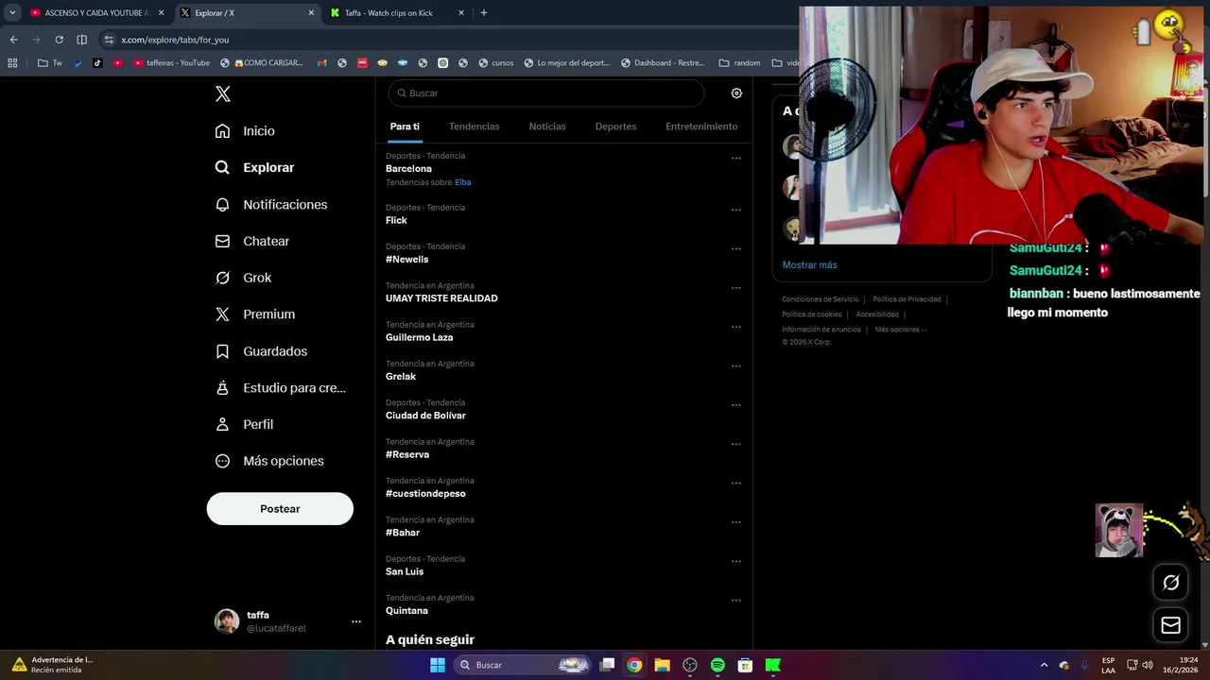Open Condiciones de Servicio link
Image resolution: width=1210 pixels, height=680 pixels.
click(821, 299)
